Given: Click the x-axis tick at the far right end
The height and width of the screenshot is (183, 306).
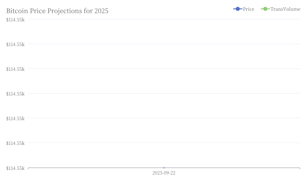Looking at the screenshot, I should coord(300,168).
